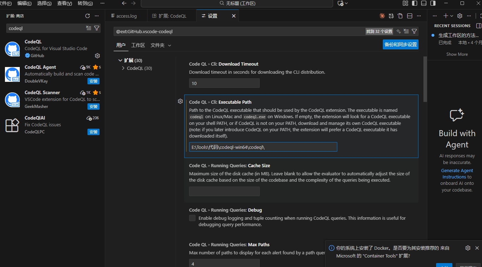Image resolution: width=482 pixels, height=267 pixels.
Task: Open the 生成工作区的方法 recent session
Action: pyautogui.click(x=459, y=35)
